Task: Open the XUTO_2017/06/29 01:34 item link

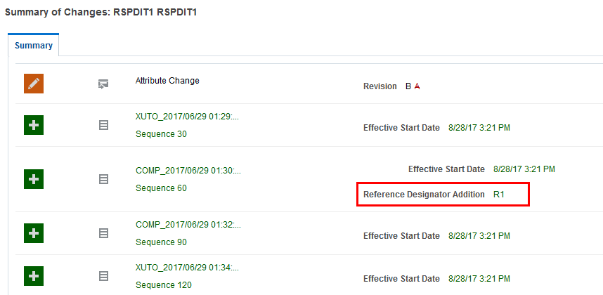Action: [187, 267]
